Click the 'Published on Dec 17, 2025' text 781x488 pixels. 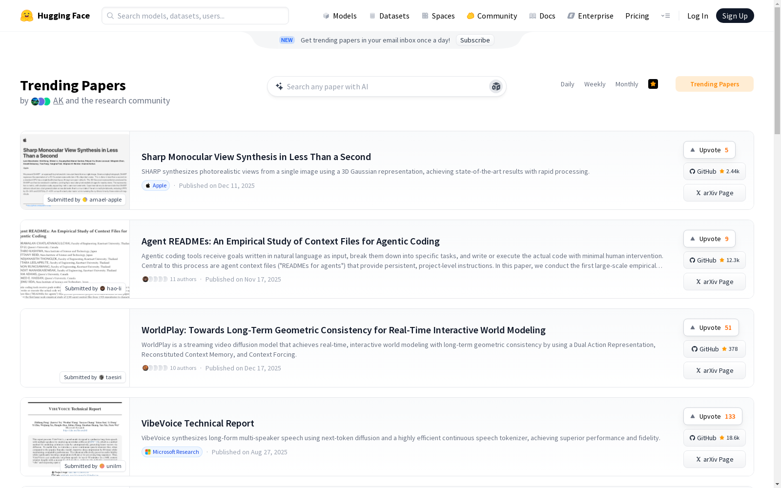243,368
